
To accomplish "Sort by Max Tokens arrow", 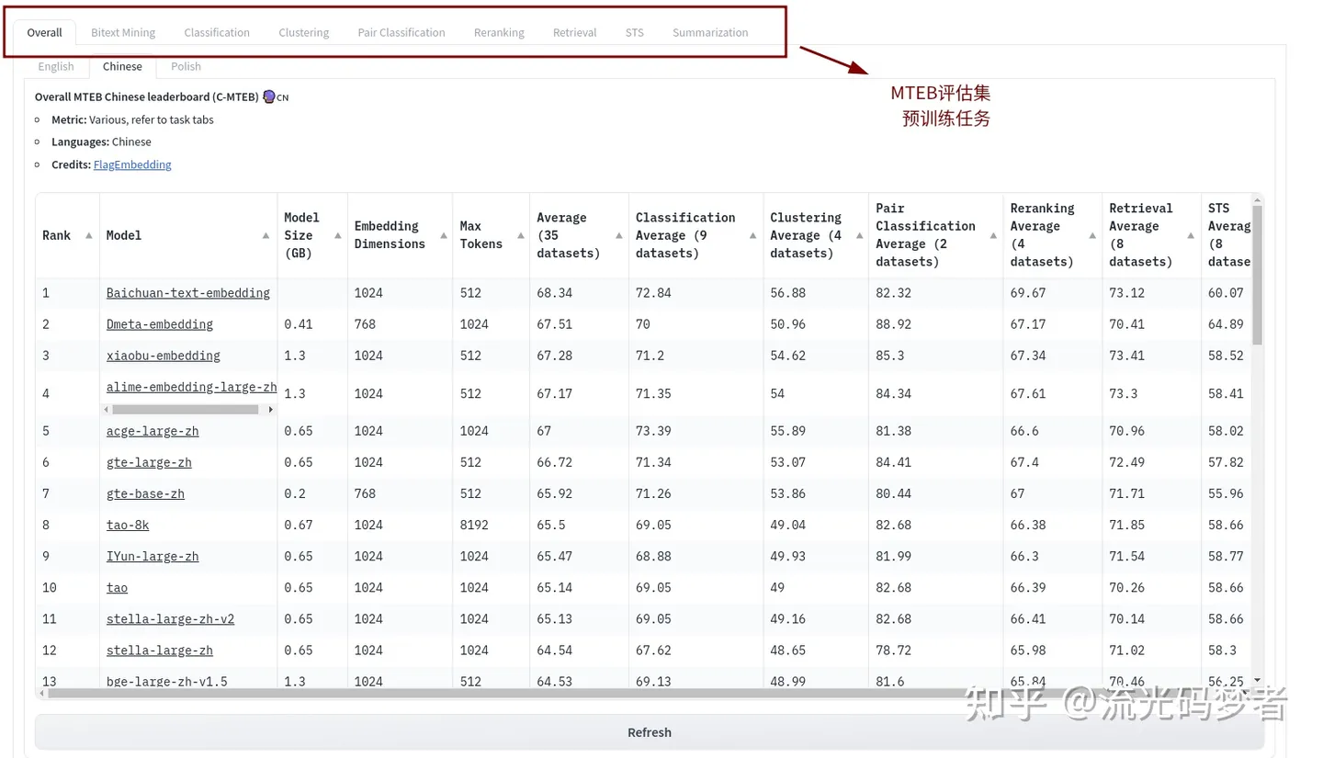I will pyautogui.click(x=519, y=235).
